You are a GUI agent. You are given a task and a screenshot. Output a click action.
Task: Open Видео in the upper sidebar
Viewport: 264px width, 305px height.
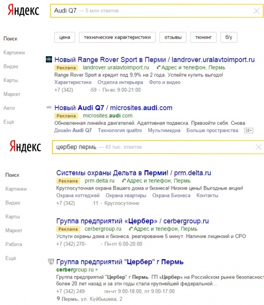click(x=11, y=66)
